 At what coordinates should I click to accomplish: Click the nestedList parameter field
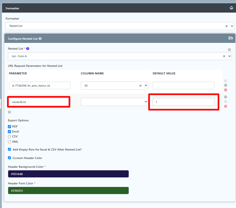click(x=39, y=102)
